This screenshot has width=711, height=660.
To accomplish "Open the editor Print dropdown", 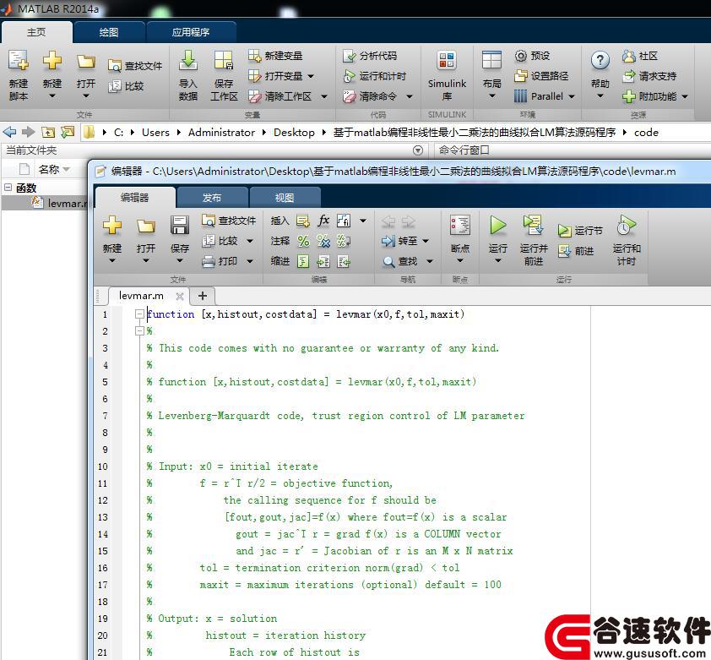I will 250,261.
